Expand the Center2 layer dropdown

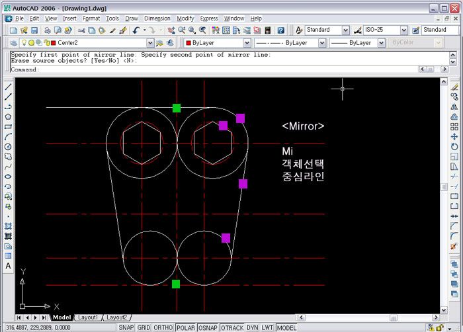pyautogui.click(x=150, y=43)
